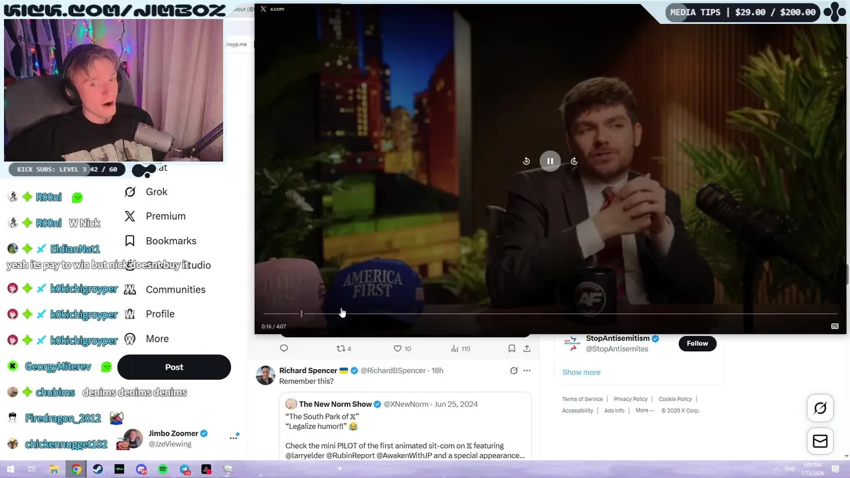This screenshot has height=478, width=850.
Task: Follow the StopAntisemitism account
Action: (697, 343)
